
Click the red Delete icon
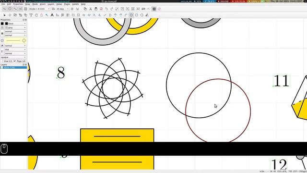click(101, 9)
